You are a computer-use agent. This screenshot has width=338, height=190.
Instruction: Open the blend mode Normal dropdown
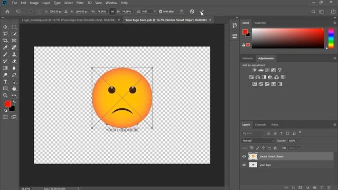[258, 141]
